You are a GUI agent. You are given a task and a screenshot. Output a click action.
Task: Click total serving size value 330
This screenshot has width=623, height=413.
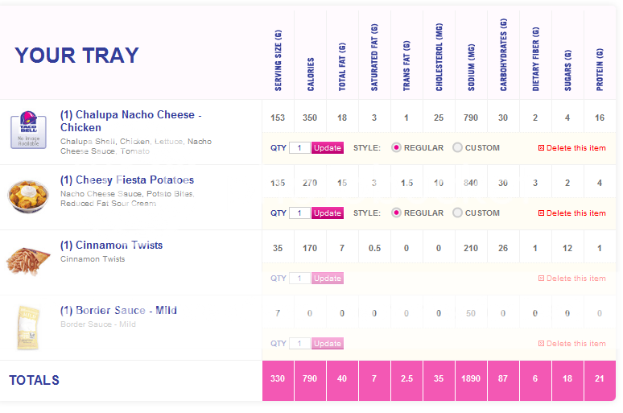(x=278, y=379)
